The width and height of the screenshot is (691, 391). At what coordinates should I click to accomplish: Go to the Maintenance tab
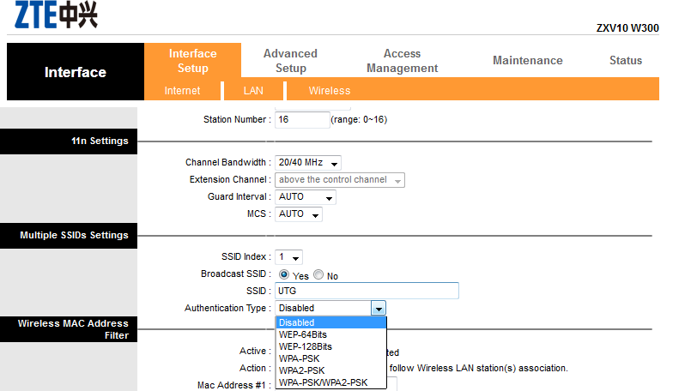[527, 60]
